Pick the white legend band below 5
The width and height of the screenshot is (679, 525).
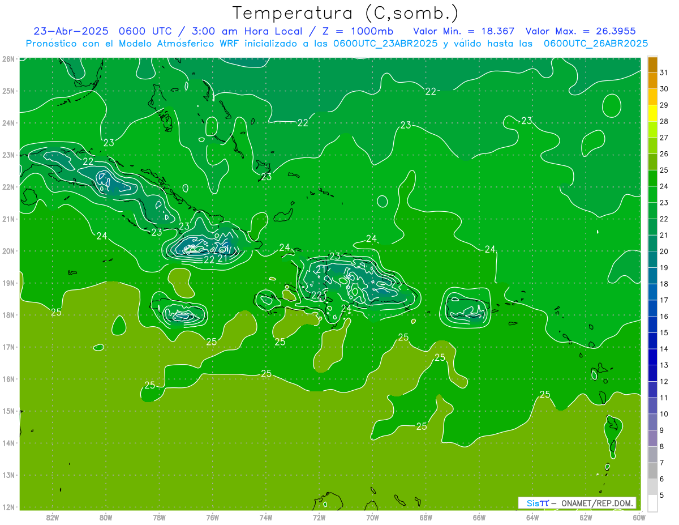652,503
